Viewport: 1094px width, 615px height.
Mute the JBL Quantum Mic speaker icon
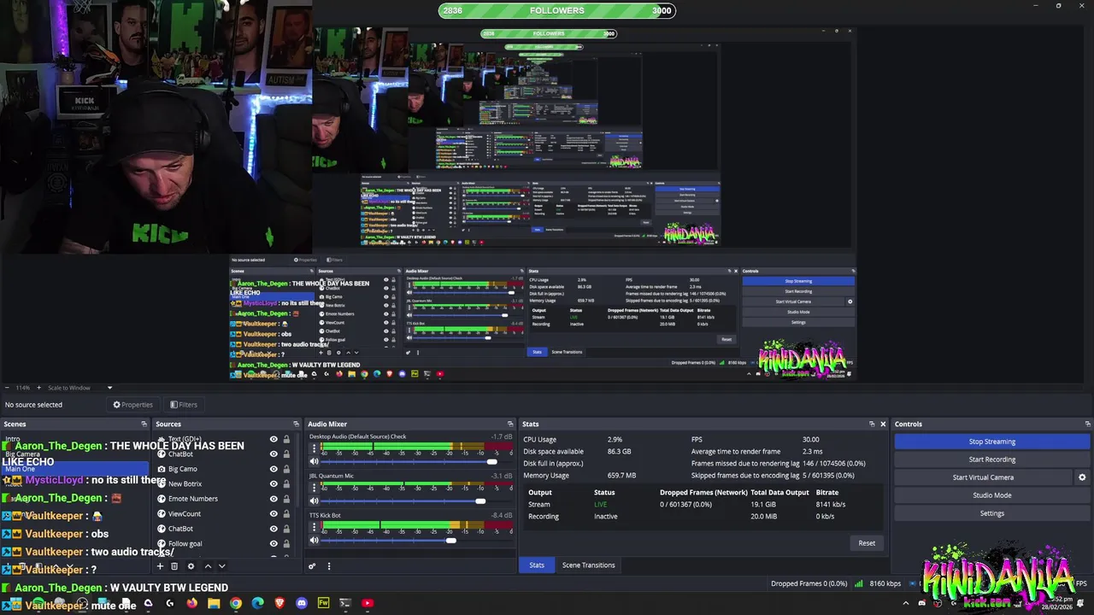pos(314,501)
